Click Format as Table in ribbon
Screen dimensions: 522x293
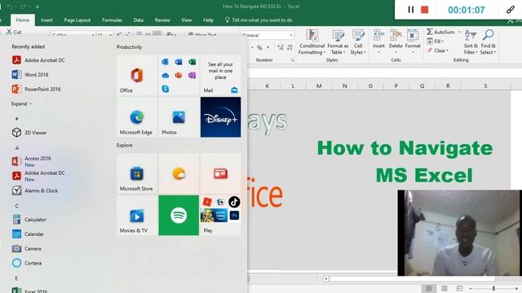pos(338,42)
